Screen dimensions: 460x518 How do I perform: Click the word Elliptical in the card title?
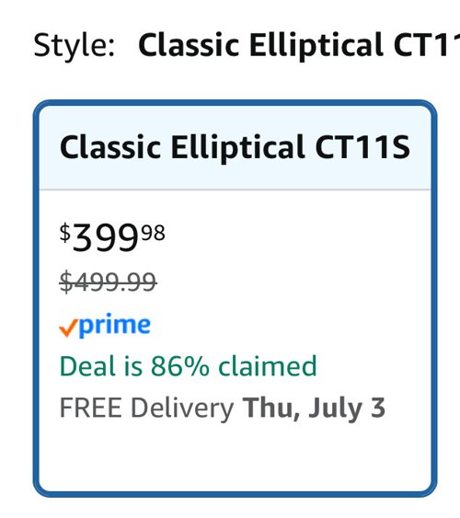click(237, 147)
